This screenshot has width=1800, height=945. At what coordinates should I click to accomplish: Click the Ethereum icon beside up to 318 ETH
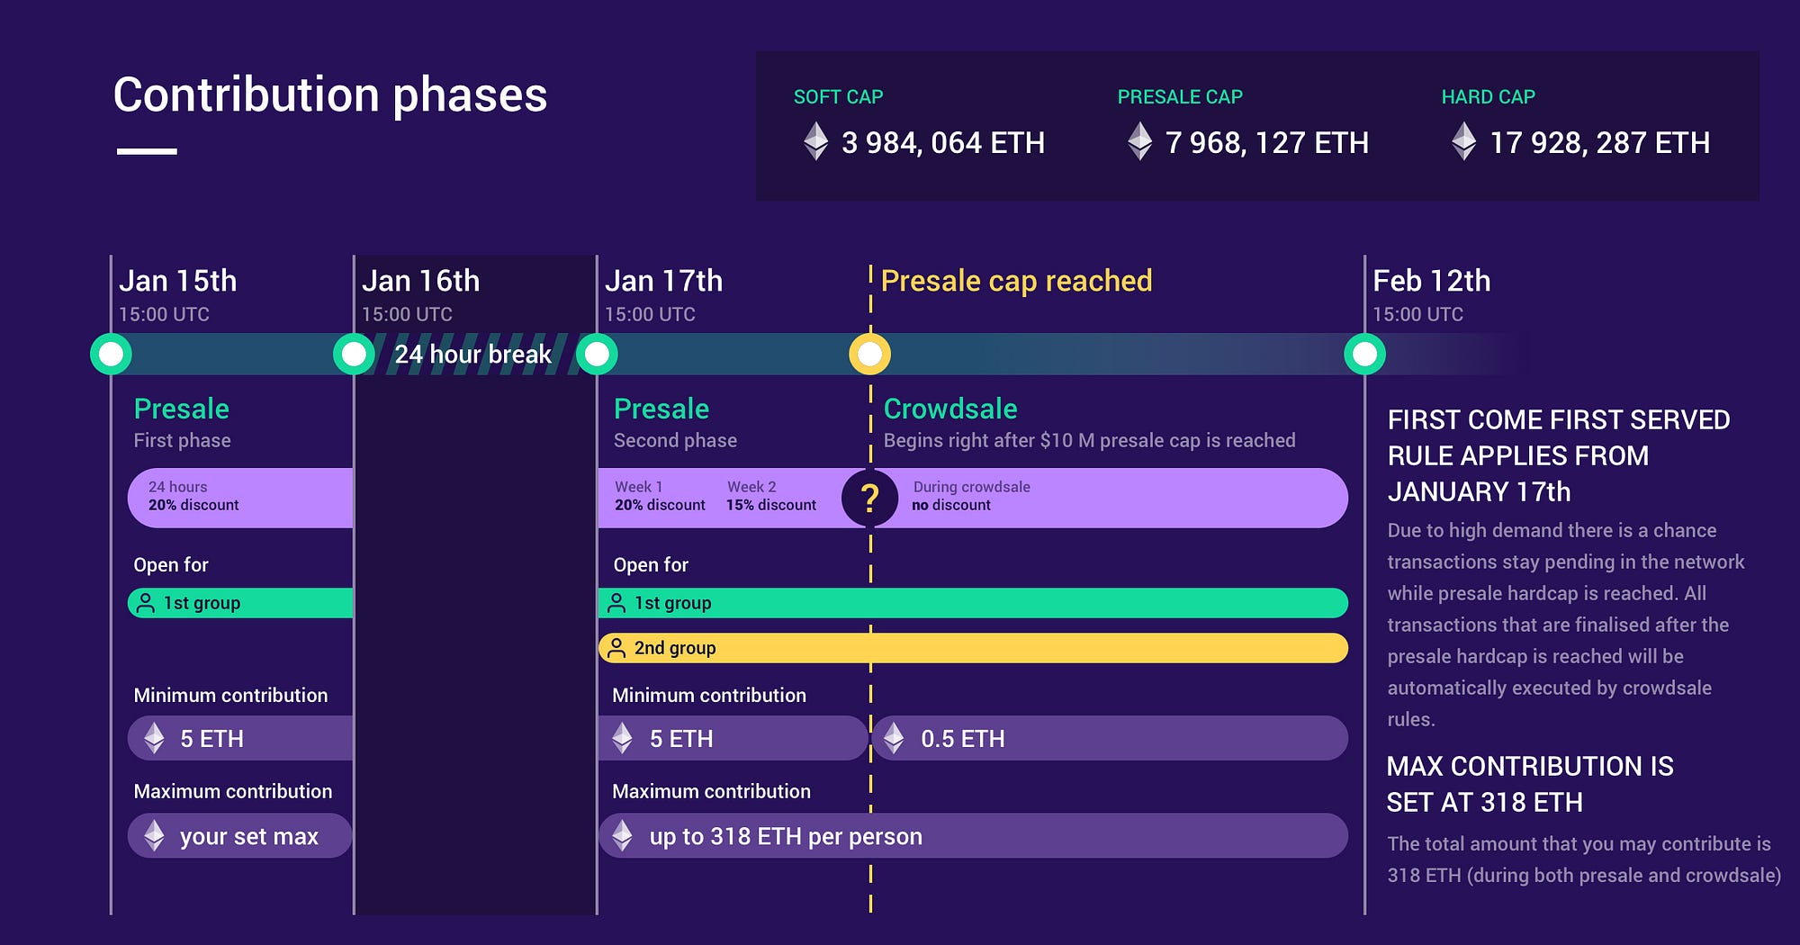point(622,836)
